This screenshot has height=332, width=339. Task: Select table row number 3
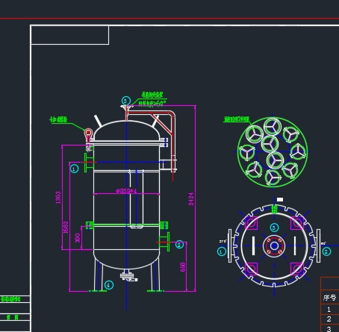[x=330, y=328]
